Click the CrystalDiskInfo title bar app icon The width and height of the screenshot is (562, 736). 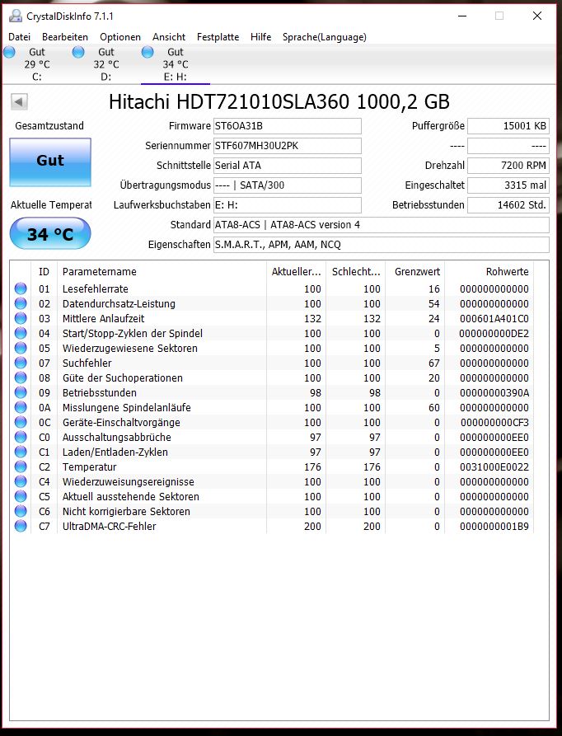(x=16, y=16)
